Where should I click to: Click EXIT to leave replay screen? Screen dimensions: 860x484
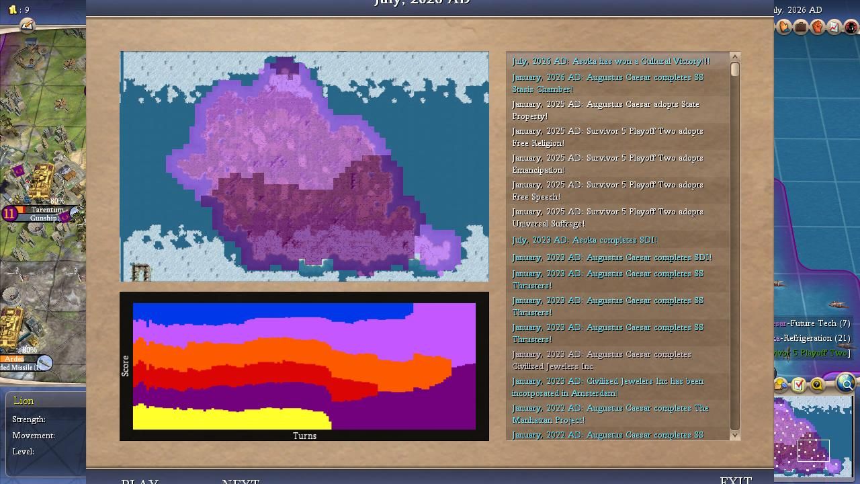click(735, 480)
